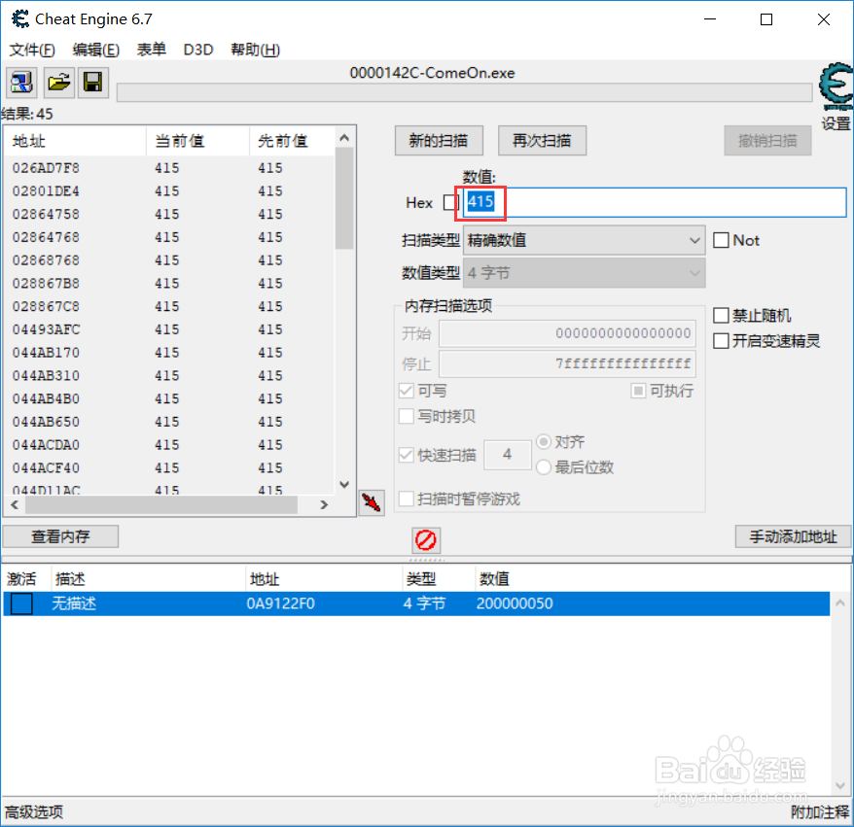This screenshot has height=827, width=854.
Task: Click the 当前值 column header
Action: [x=197, y=141]
